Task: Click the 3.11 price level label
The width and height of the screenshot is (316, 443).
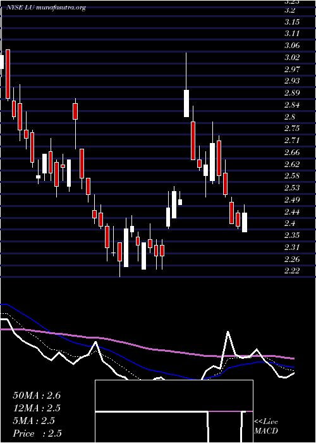Action: point(292,34)
